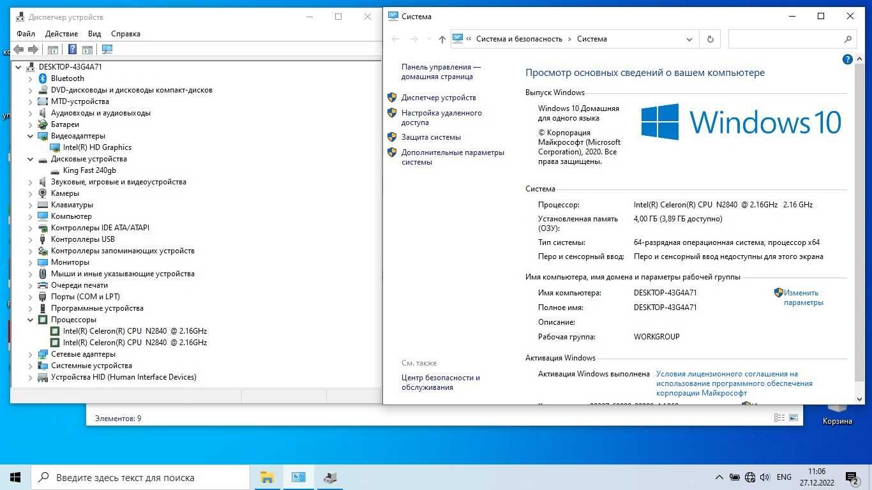Open File Explorer from the taskbar
Image resolution: width=872 pixels, height=490 pixels.
pyautogui.click(x=267, y=477)
